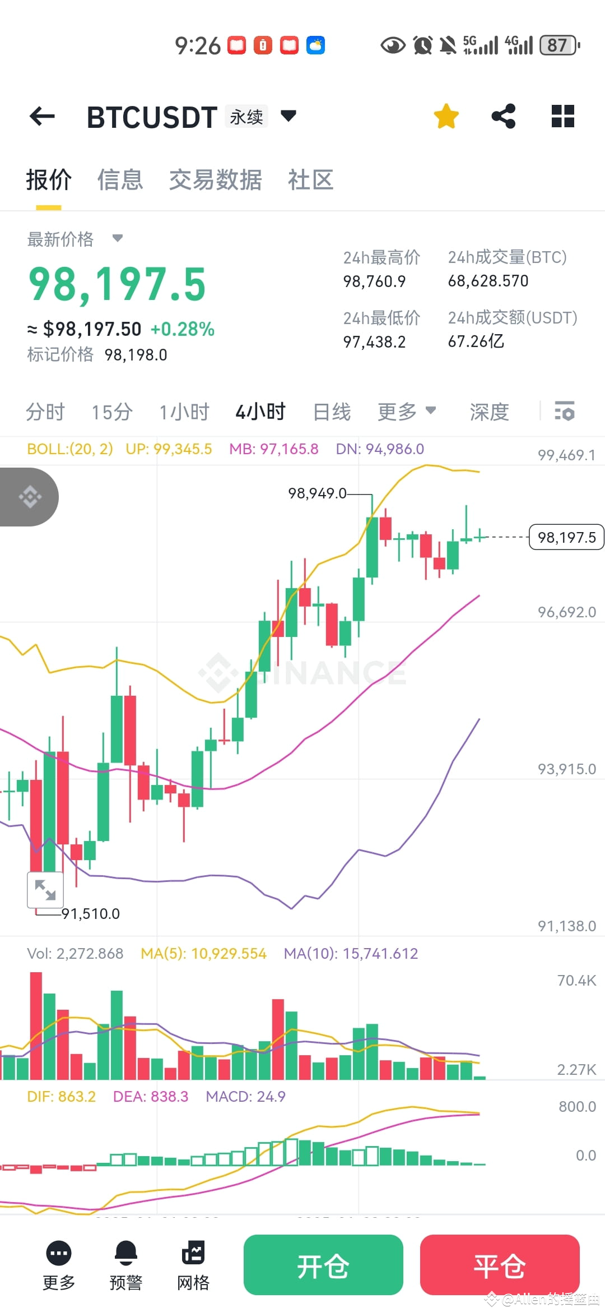Switch to the 交易数据 tab
This screenshot has height=1312, width=605.
coord(215,180)
